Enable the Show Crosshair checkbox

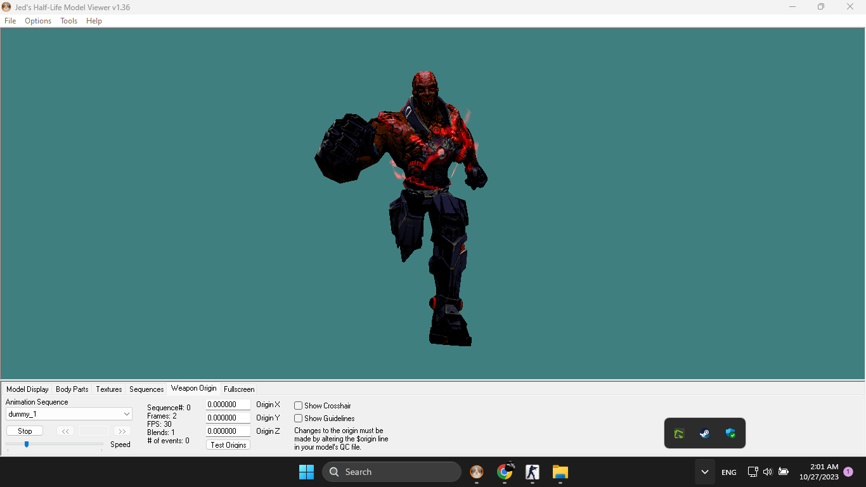click(299, 406)
